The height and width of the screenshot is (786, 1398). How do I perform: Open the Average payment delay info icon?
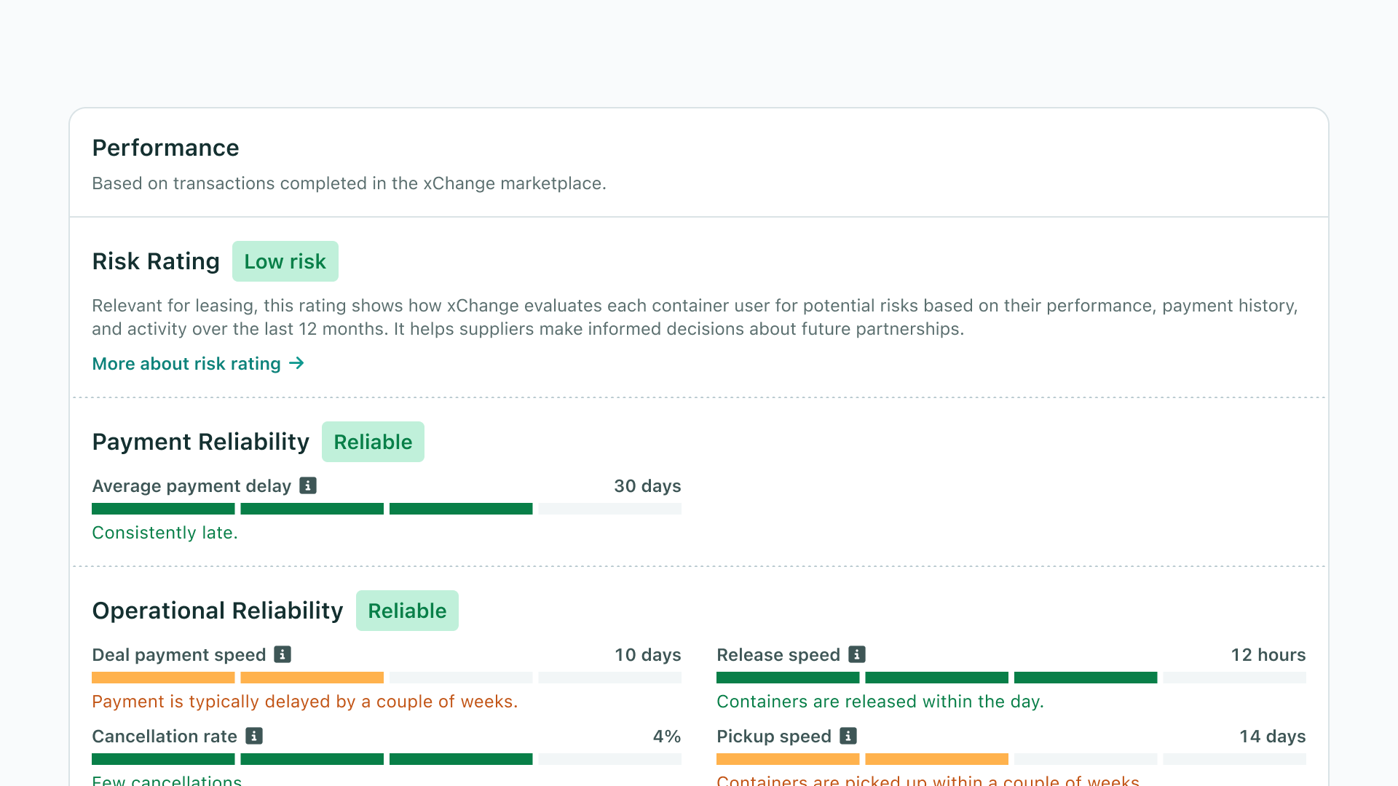click(308, 485)
